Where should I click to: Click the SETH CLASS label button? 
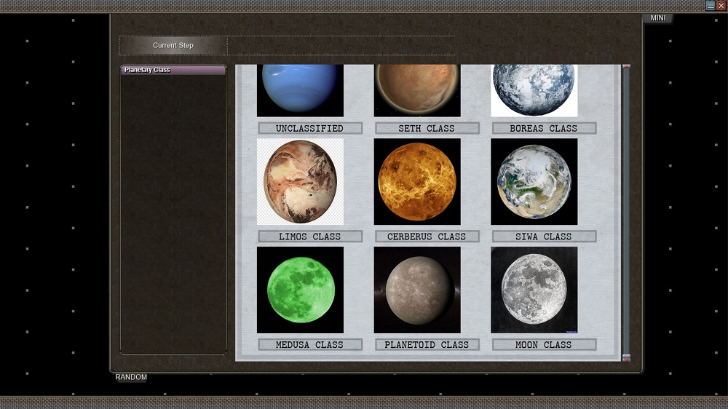coord(427,128)
